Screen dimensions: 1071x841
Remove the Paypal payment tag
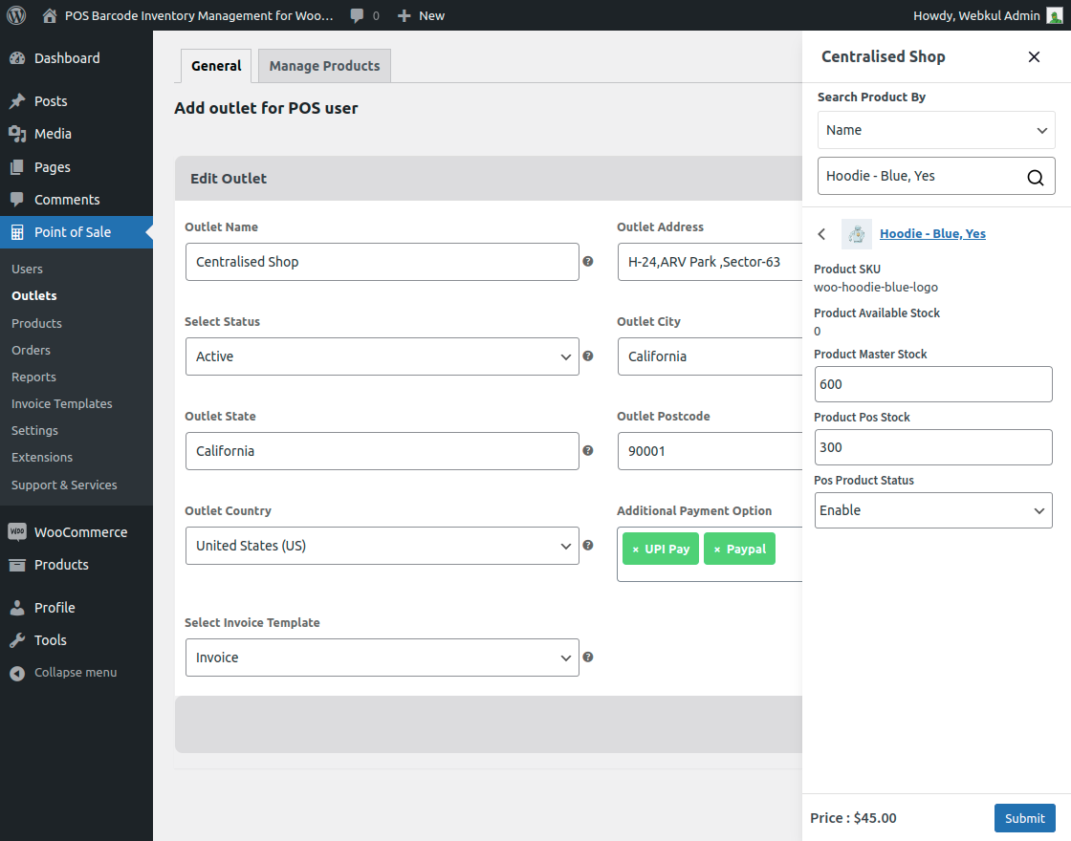click(x=717, y=550)
